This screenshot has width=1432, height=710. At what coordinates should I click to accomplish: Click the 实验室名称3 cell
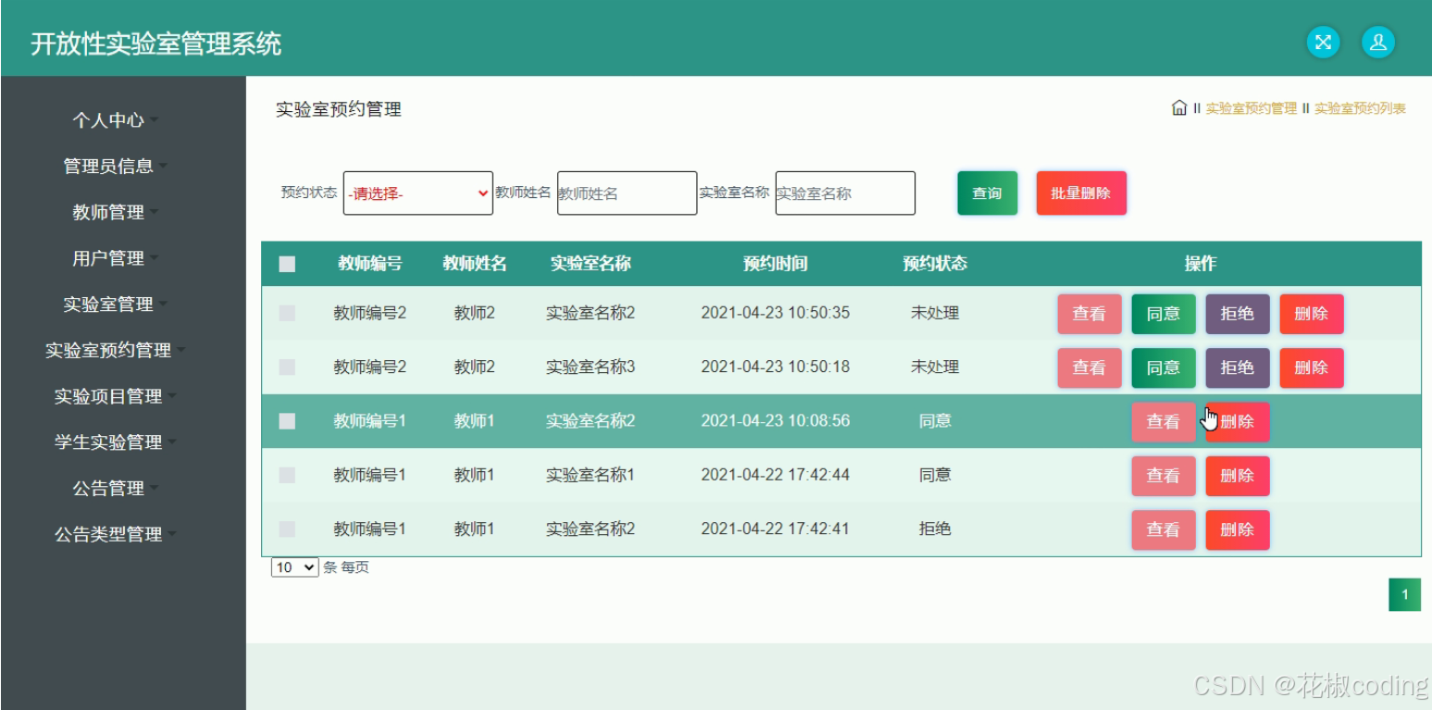pos(591,367)
